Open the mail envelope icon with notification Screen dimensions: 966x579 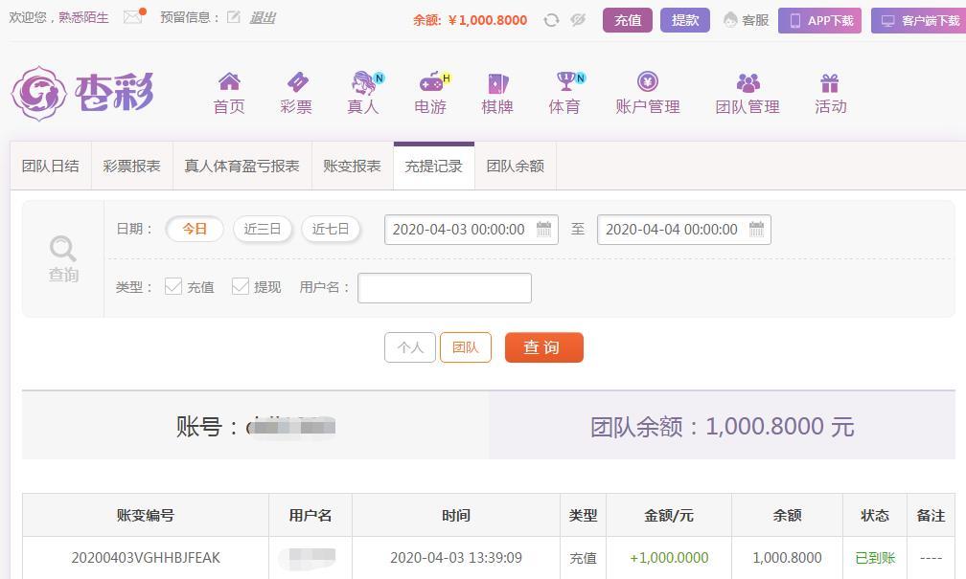click(134, 16)
